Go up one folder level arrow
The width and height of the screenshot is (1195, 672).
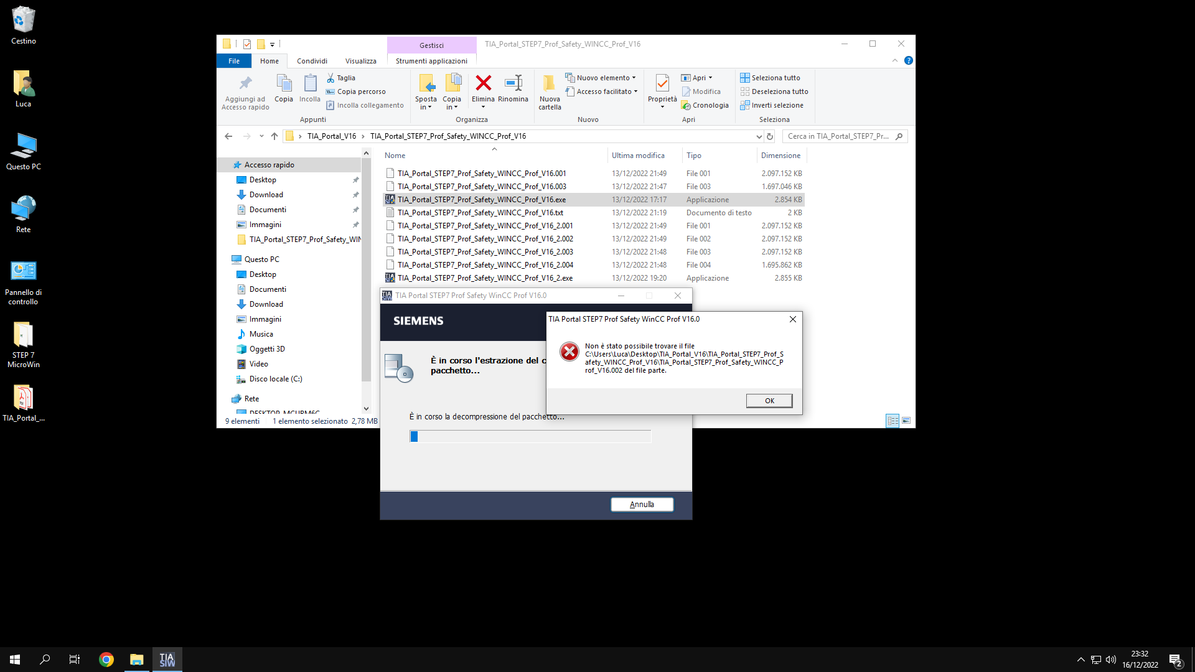tap(274, 136)
